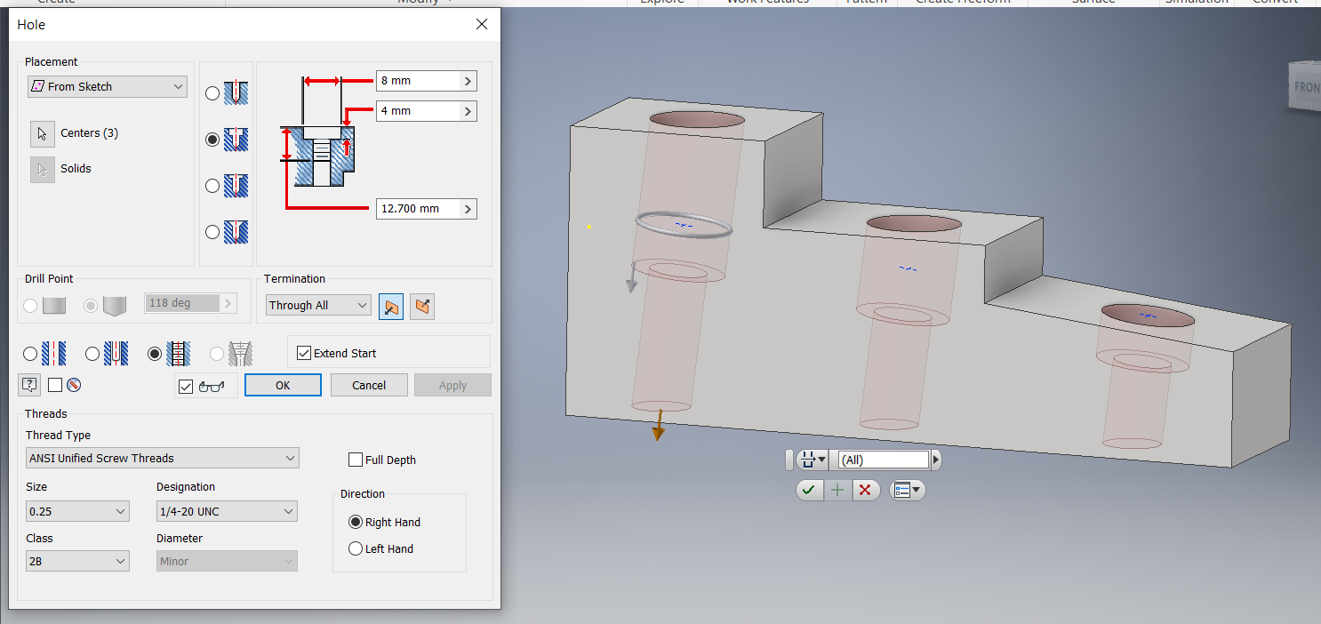Open the hole type icon on mini-toolbar

(813, 460)
